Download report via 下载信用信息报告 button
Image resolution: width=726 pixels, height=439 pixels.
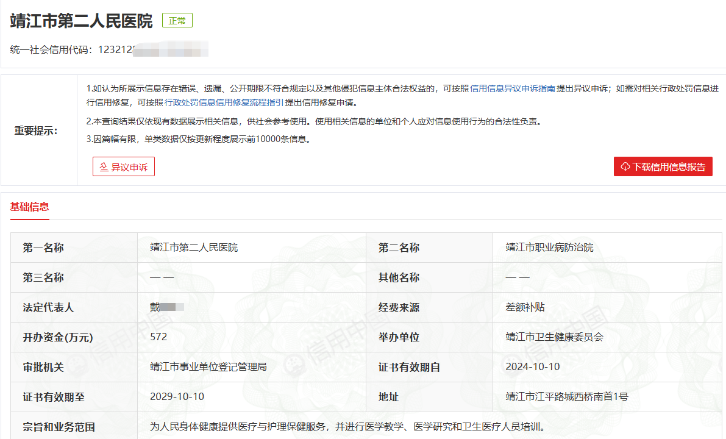(663, 167)
